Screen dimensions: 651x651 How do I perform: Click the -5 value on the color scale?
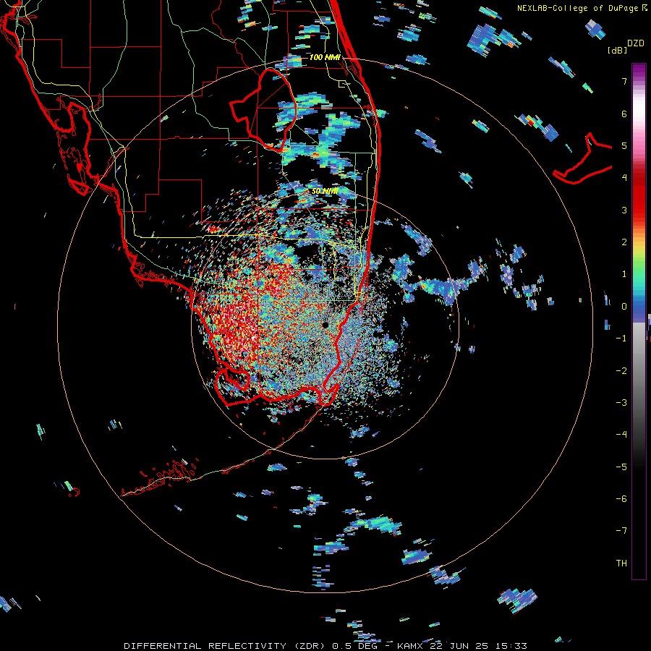[621, 467]
